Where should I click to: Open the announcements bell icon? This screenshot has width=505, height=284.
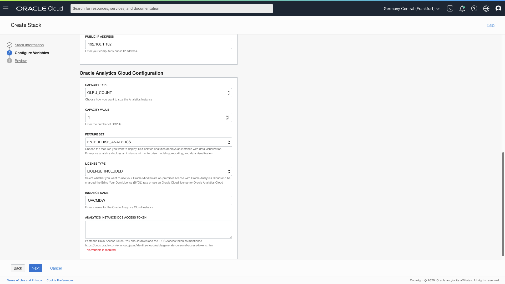pos(462,8)
